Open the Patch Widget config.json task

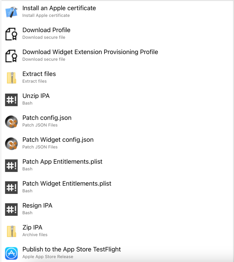coord(58,140)
